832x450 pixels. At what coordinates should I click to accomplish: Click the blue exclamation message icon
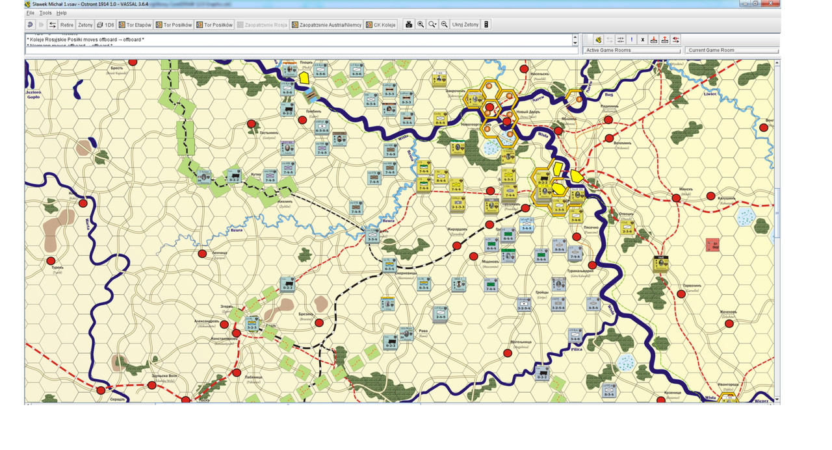(x=632, y=40)
